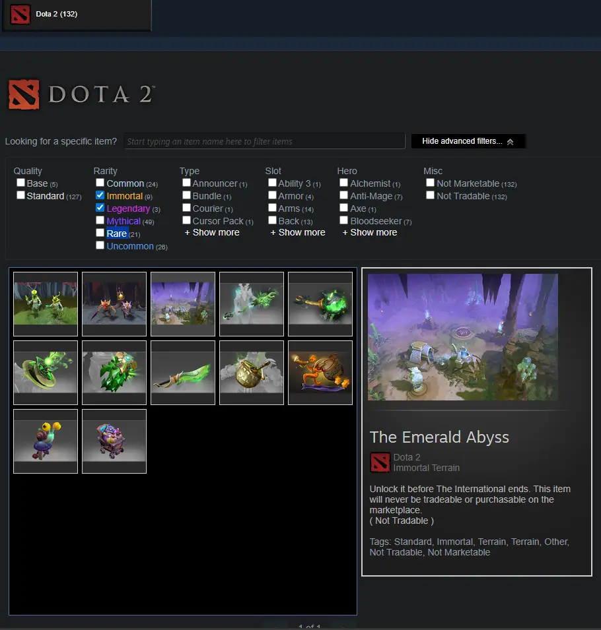Hide advanced filters
Image resolution: width=601 pixels, height=630 pixels.
point(468,141)
